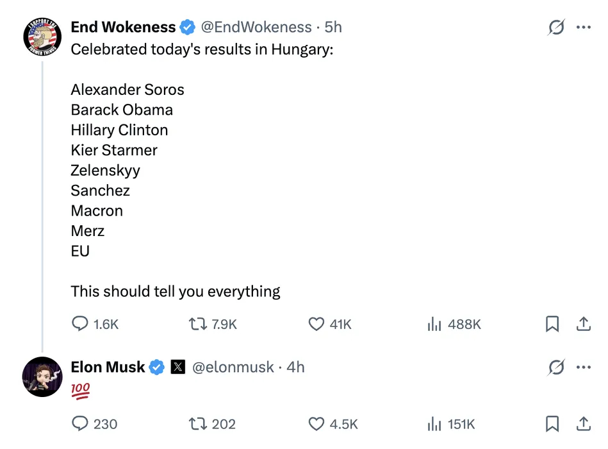Image resolution: width=608 pixels, height=449 pixels.
Task: Open more options on Elon Musk's tweet
Action: (x=584, y=367)
